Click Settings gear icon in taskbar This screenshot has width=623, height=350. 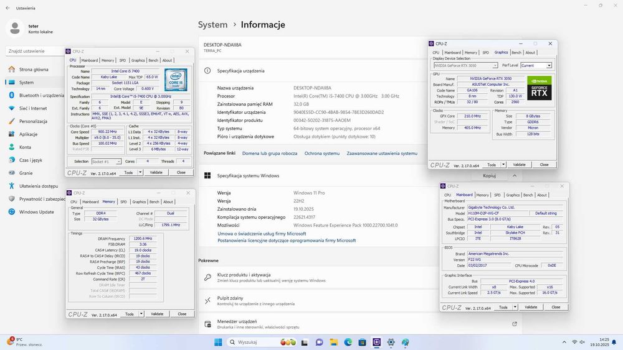pyautogui.click(x=391, y=342)
